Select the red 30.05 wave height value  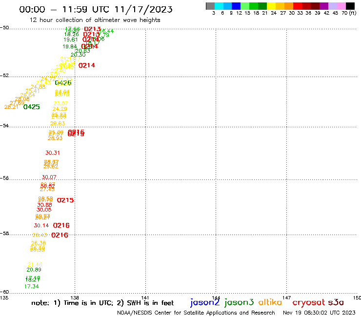(x=44, y=210)
